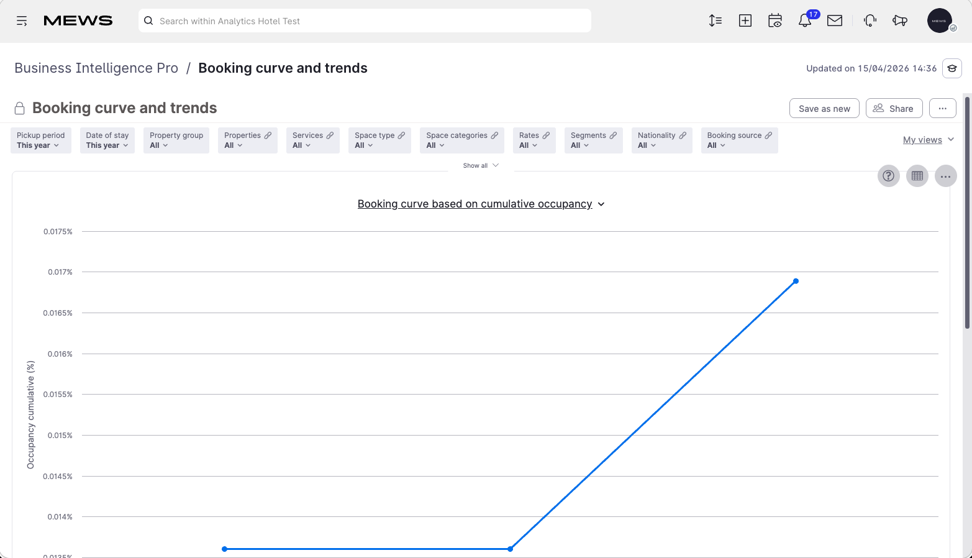Open the user profile avatar
The width and height of the screenshot is (972, 558).
[940, 21]
